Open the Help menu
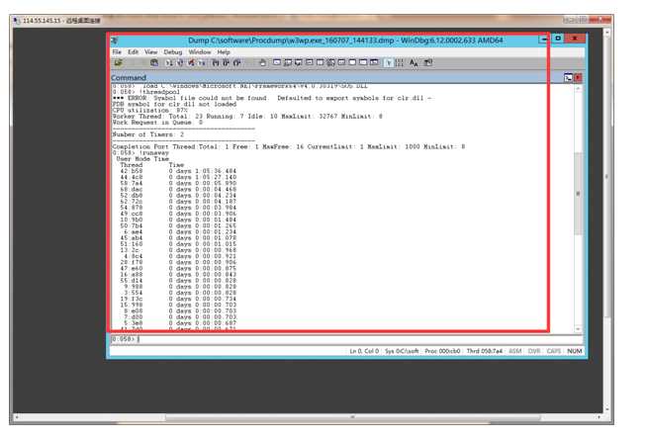This screenshot has width=646, height=439. [224, 51]
